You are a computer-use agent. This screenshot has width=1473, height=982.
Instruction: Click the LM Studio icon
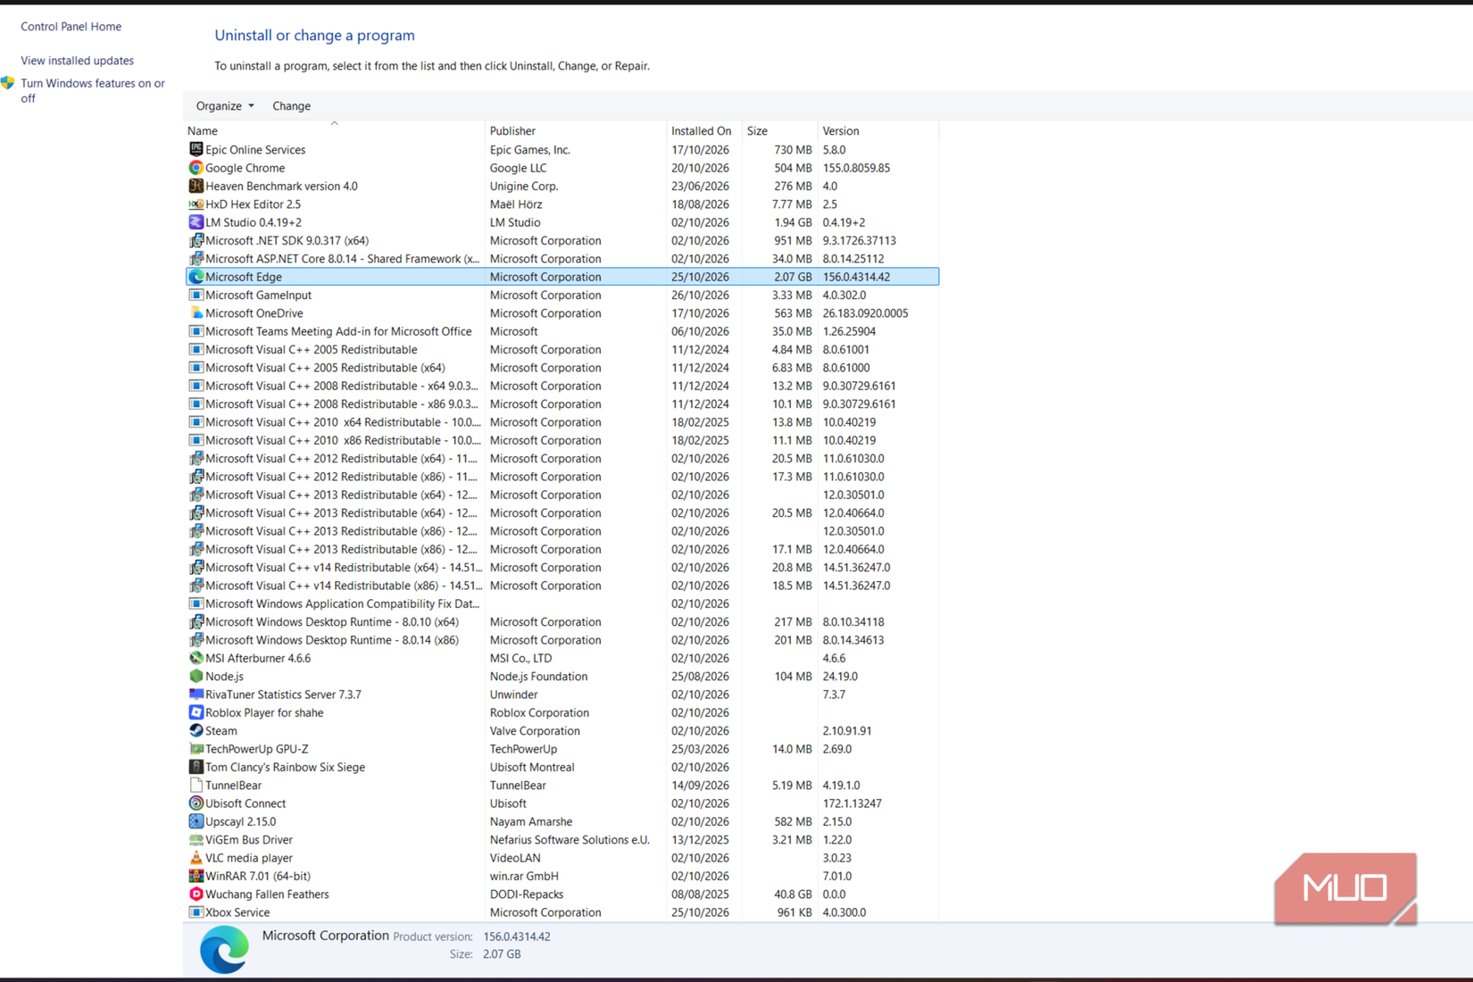coord(196,222)
